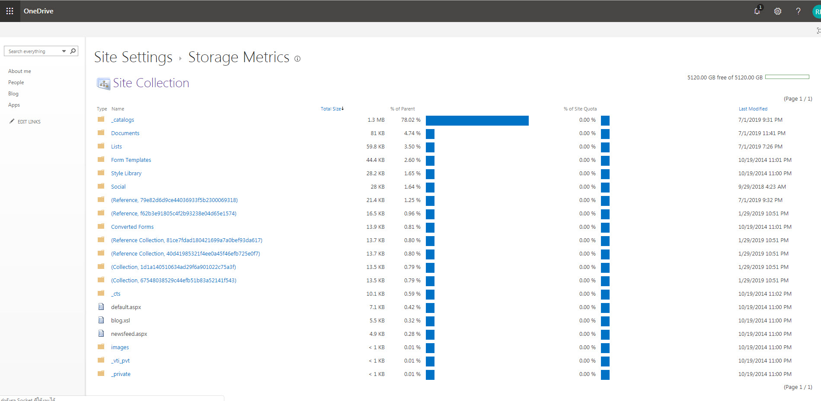Click the newsfeed.aspx file name
821x401 pixels.
[129, 334]
